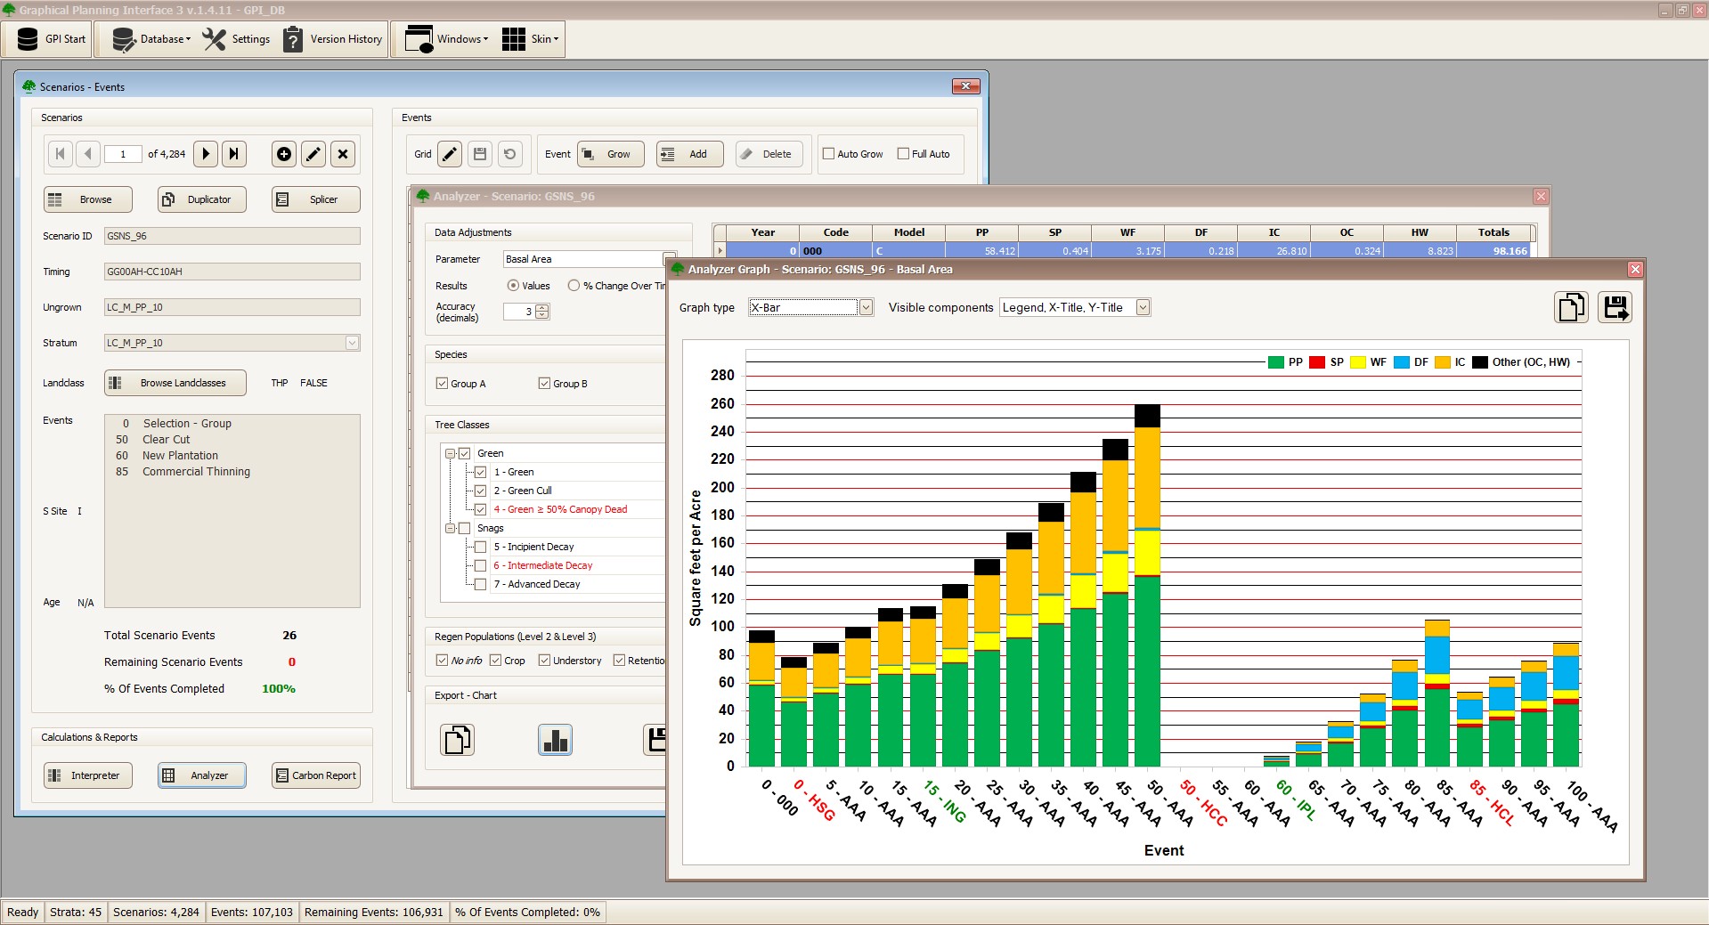Copy the graph to clipboard

tap(1571, 307)
